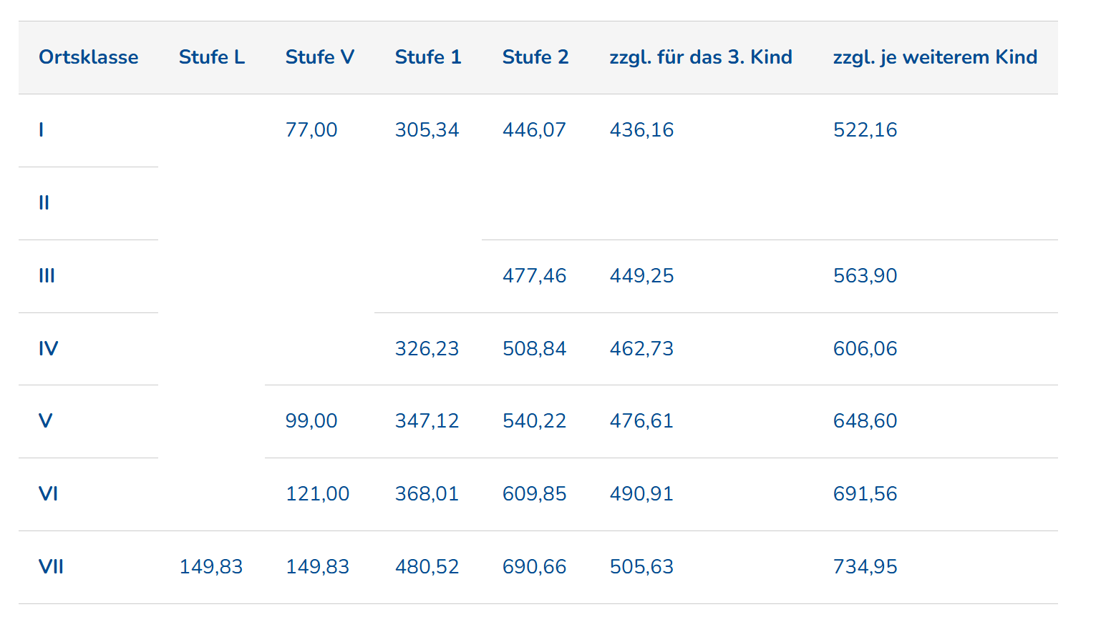Select the 305,34 cell in Stufe 1
The width and height of the screenshot is (1101, 617).
point(427,130)
